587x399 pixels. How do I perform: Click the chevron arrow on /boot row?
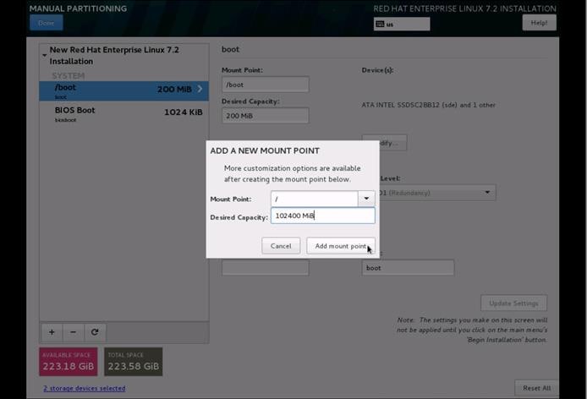coord(200,89)
